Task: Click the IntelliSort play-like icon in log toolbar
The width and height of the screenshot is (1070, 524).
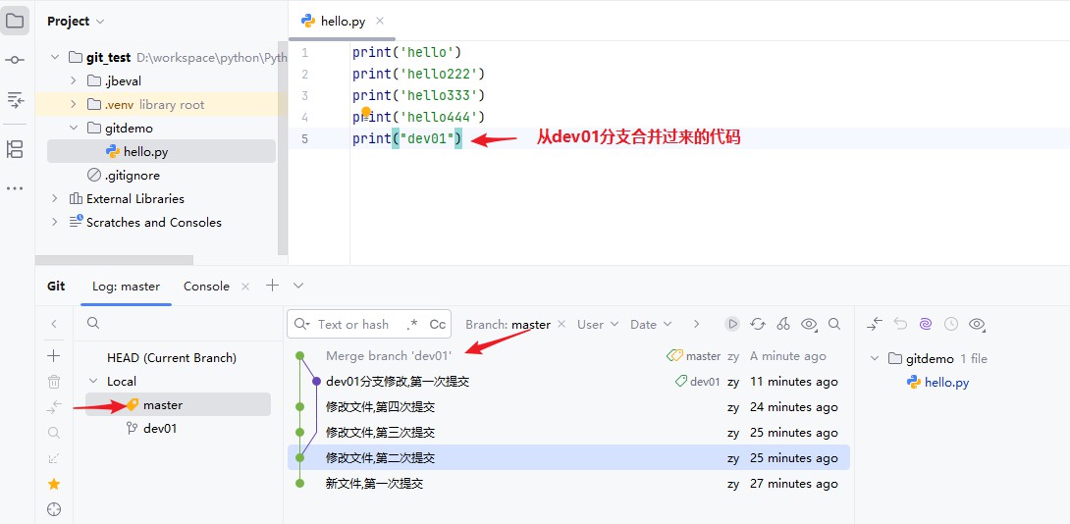Action: point(732,324)
